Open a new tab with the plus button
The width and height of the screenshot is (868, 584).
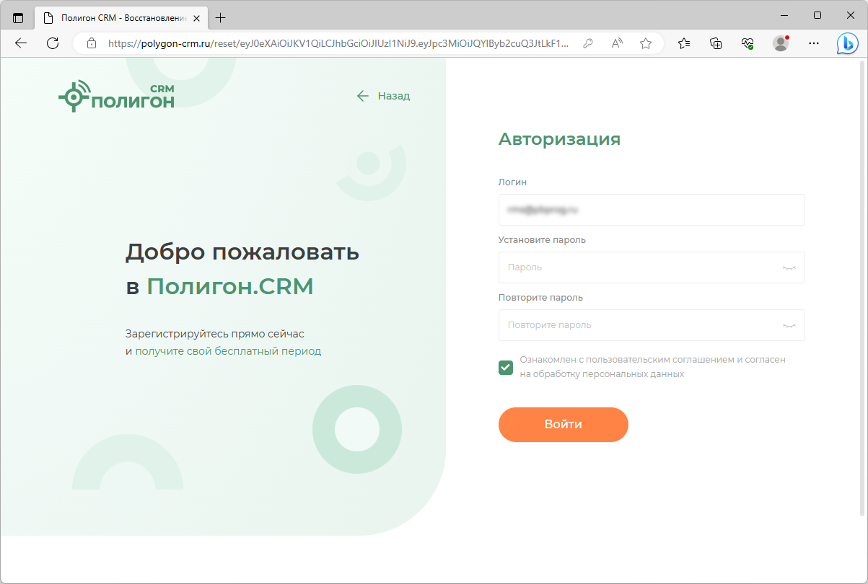click(x=221, y=17)
